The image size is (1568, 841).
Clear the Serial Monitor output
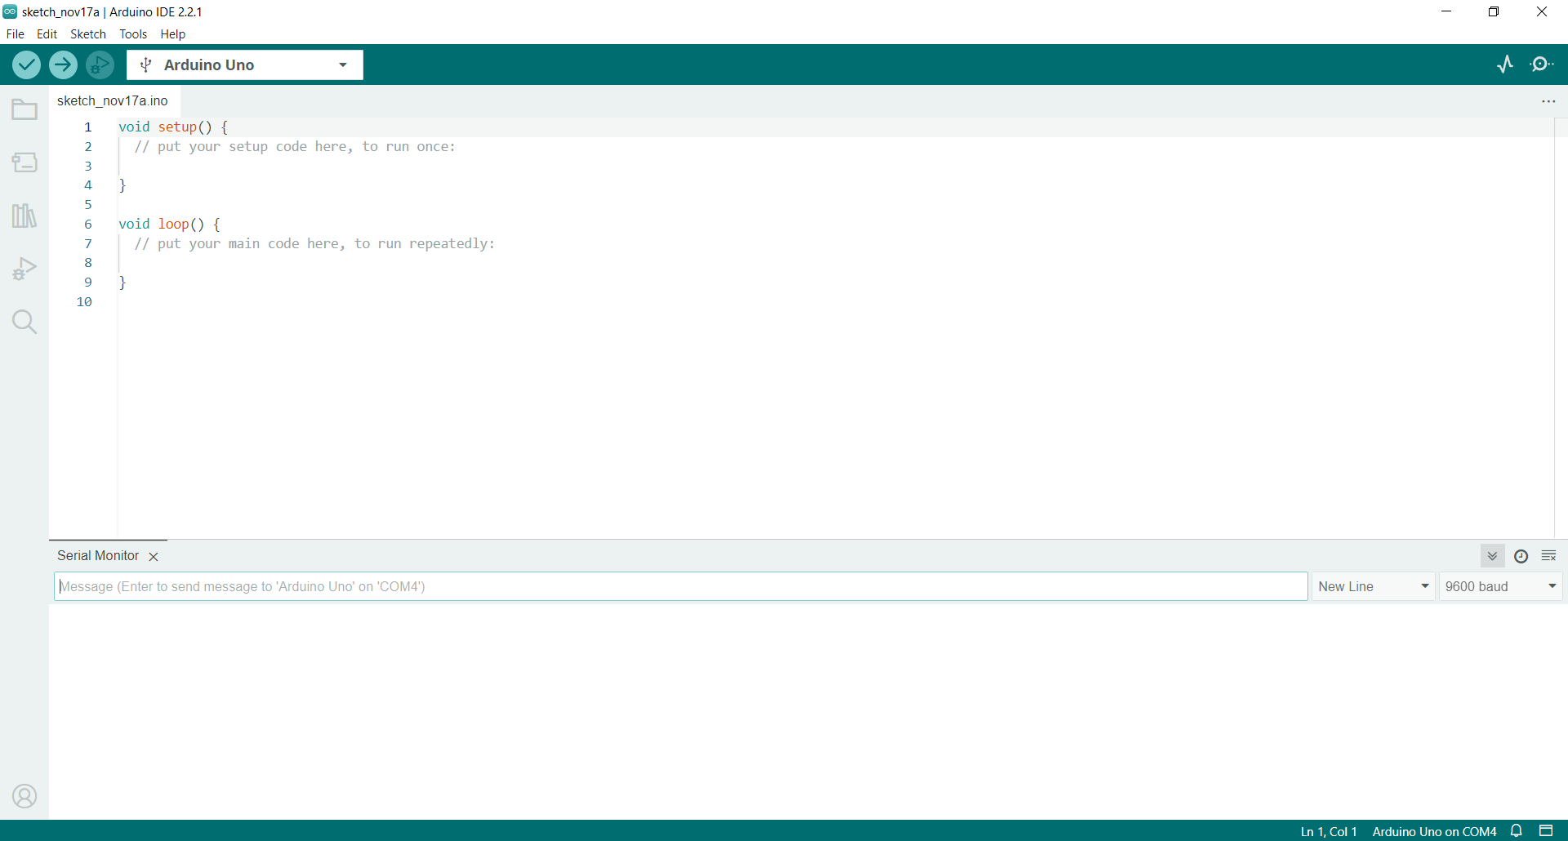point(1548,556)
